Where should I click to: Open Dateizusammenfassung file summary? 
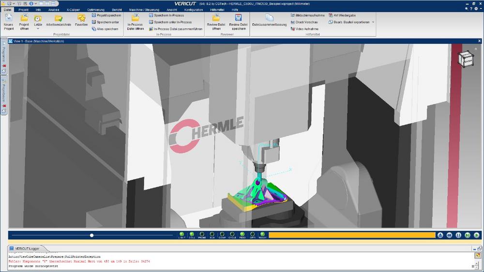(270, 18)
